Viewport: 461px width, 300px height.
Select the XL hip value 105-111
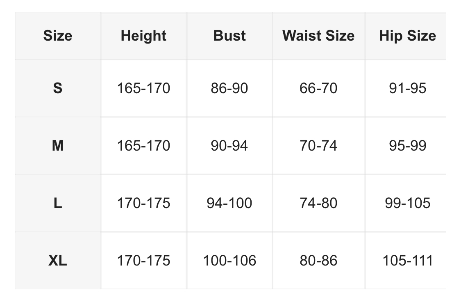pos(407,260)
